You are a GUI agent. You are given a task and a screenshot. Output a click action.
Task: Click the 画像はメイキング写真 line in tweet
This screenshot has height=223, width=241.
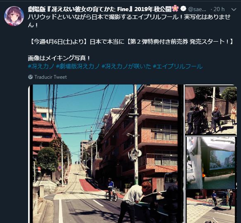tap(59, 58)
